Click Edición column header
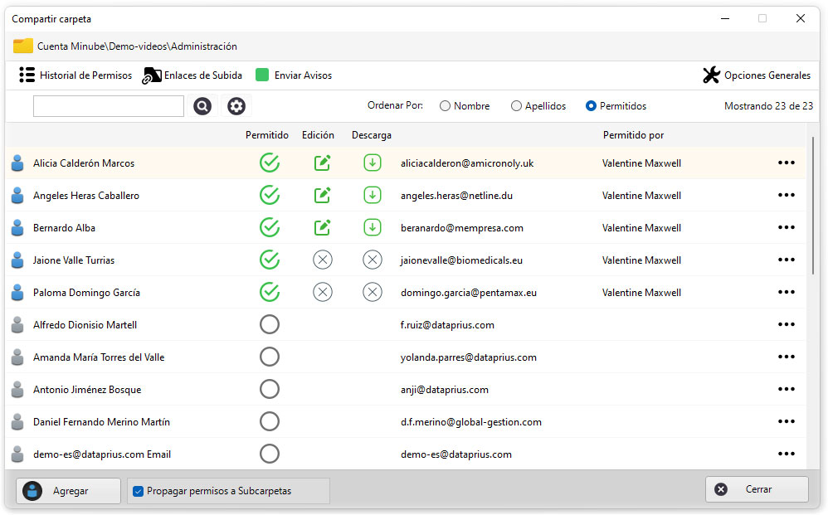The height and width of the screenshot is (515, 828). (318, 135)
